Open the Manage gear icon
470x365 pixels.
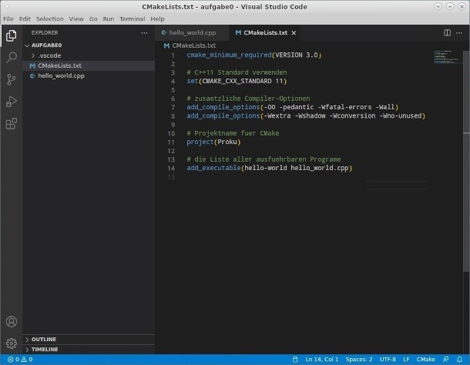click(11, 343)
